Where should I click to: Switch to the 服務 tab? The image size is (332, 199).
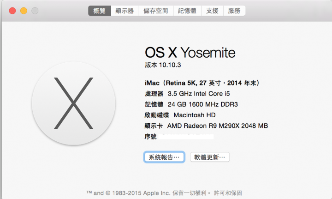234,11
